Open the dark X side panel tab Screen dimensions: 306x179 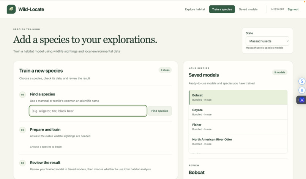(x=301, y=100)
